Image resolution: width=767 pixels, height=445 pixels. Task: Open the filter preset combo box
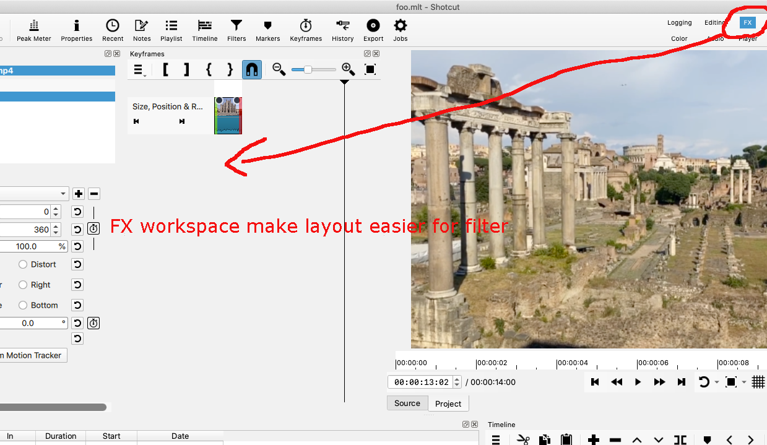pyautogui.click(x=34, y=194)
